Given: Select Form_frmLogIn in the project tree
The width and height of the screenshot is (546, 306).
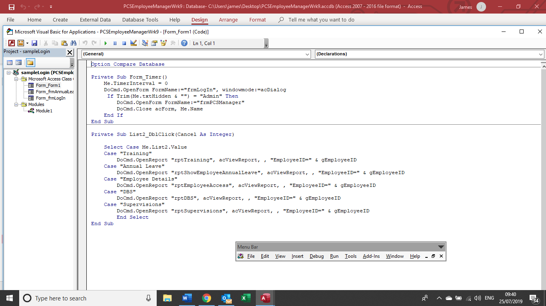Looking at the screenshot, I should [50, 98].
